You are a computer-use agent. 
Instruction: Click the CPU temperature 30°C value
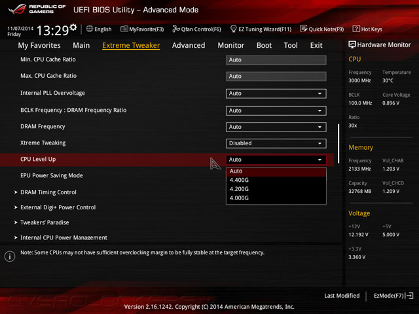tap(388, 80)
